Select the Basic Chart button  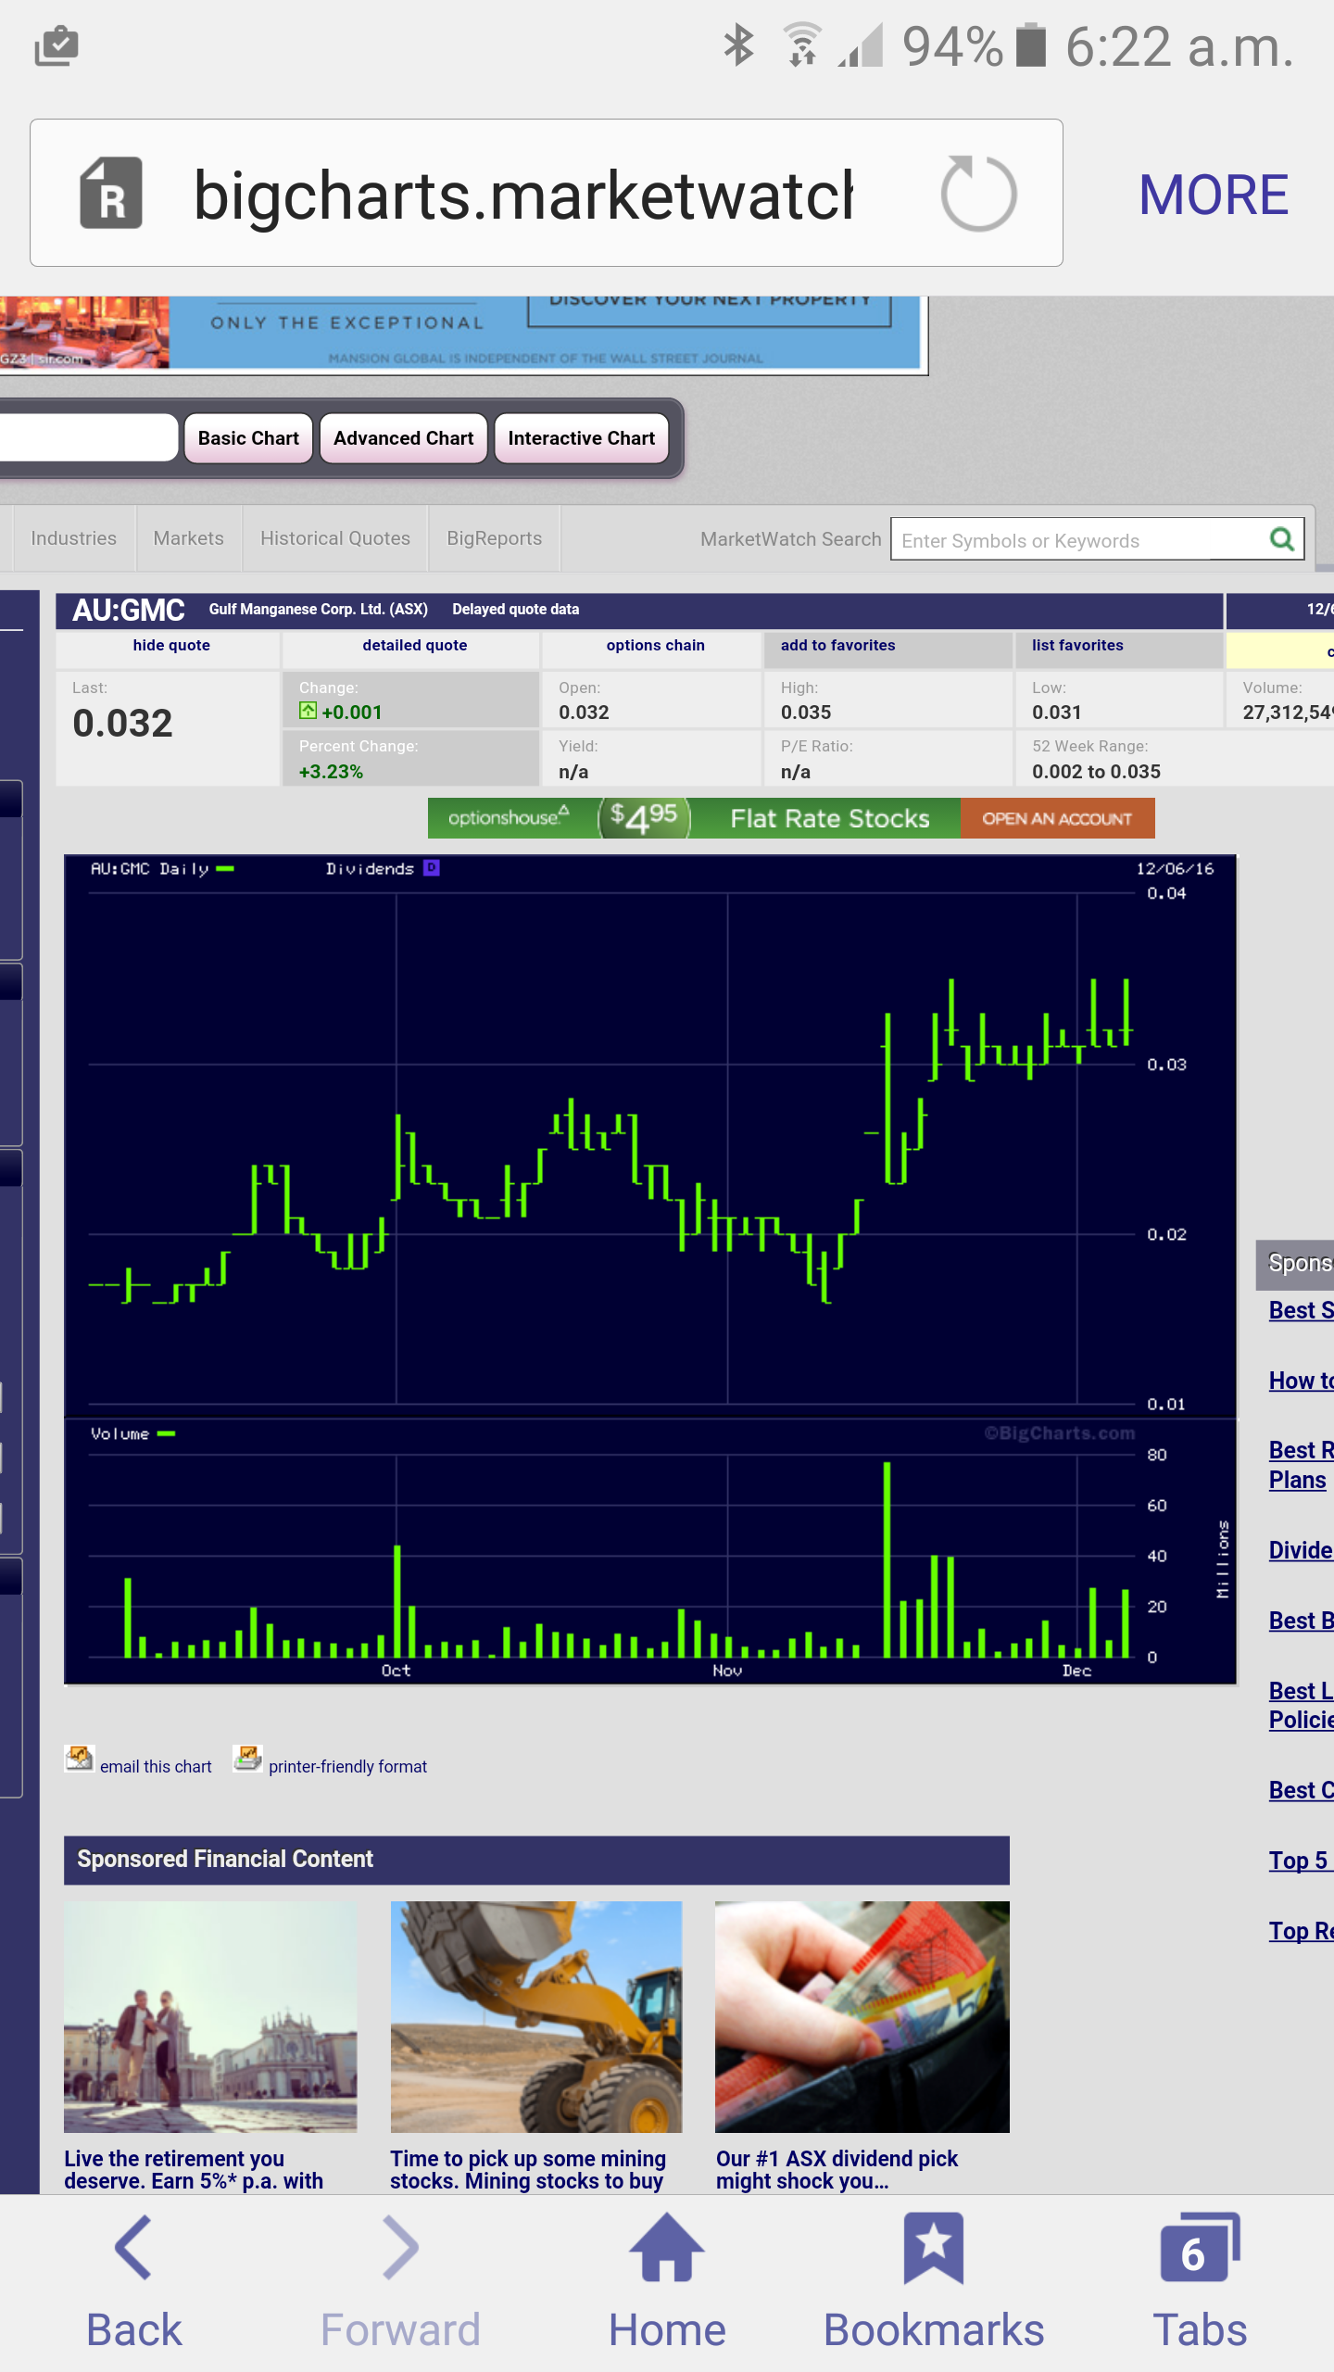click(248, 438)
